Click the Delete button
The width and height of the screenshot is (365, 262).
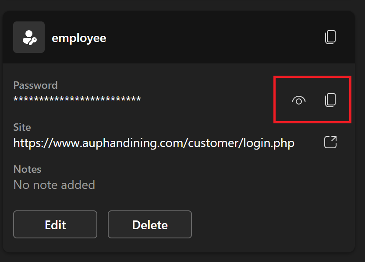coord(150,224)
